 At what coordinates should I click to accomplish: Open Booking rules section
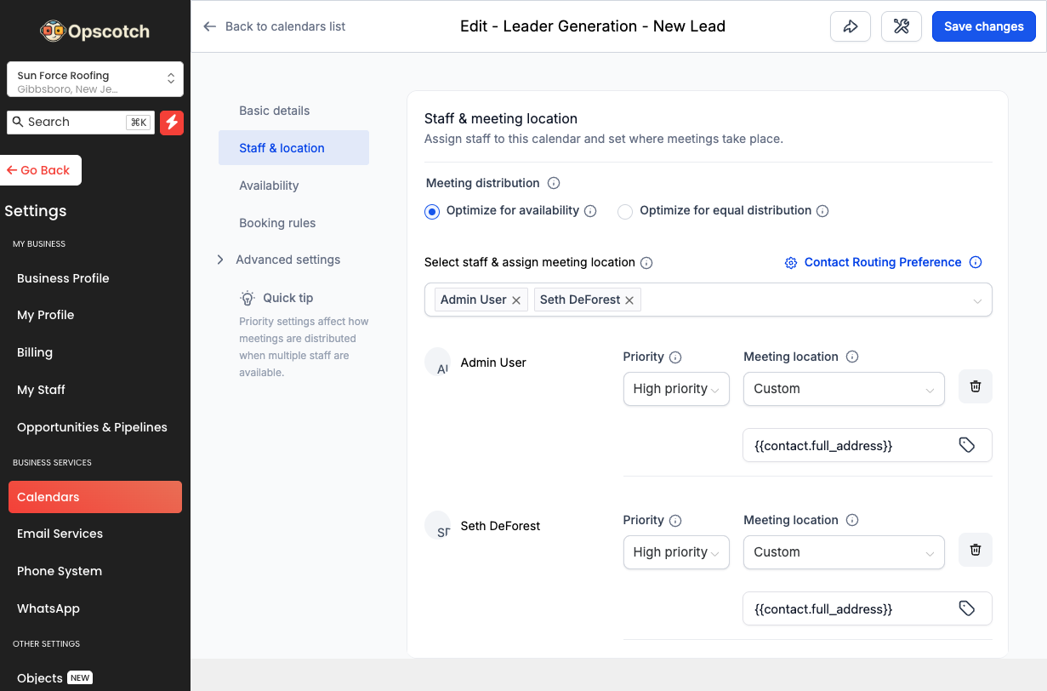click(277, 223)
